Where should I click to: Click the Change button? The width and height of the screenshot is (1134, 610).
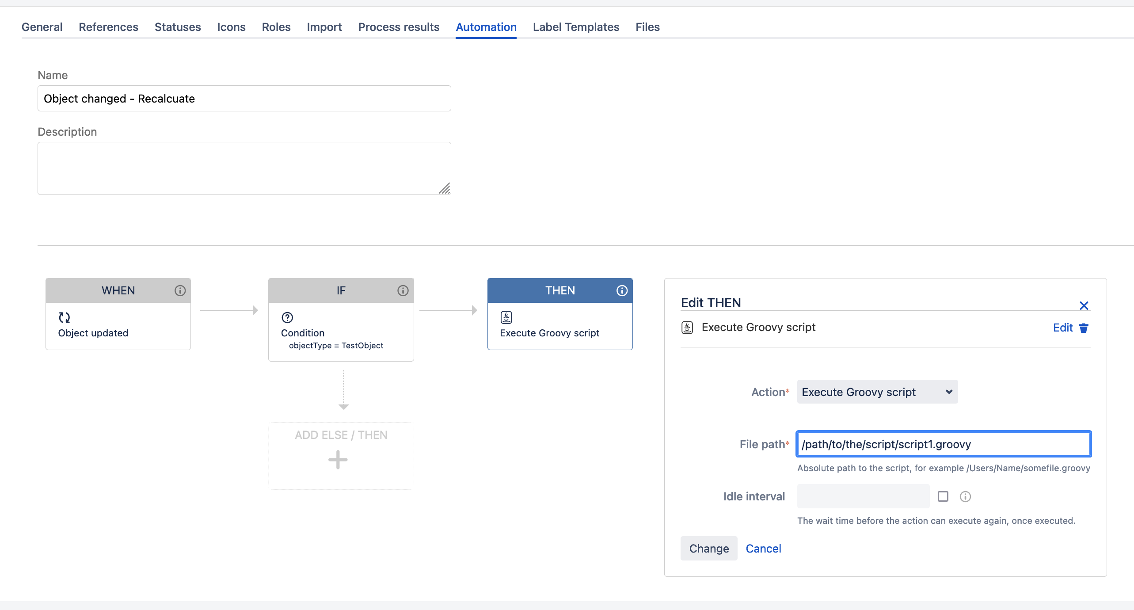pos(709,549)
